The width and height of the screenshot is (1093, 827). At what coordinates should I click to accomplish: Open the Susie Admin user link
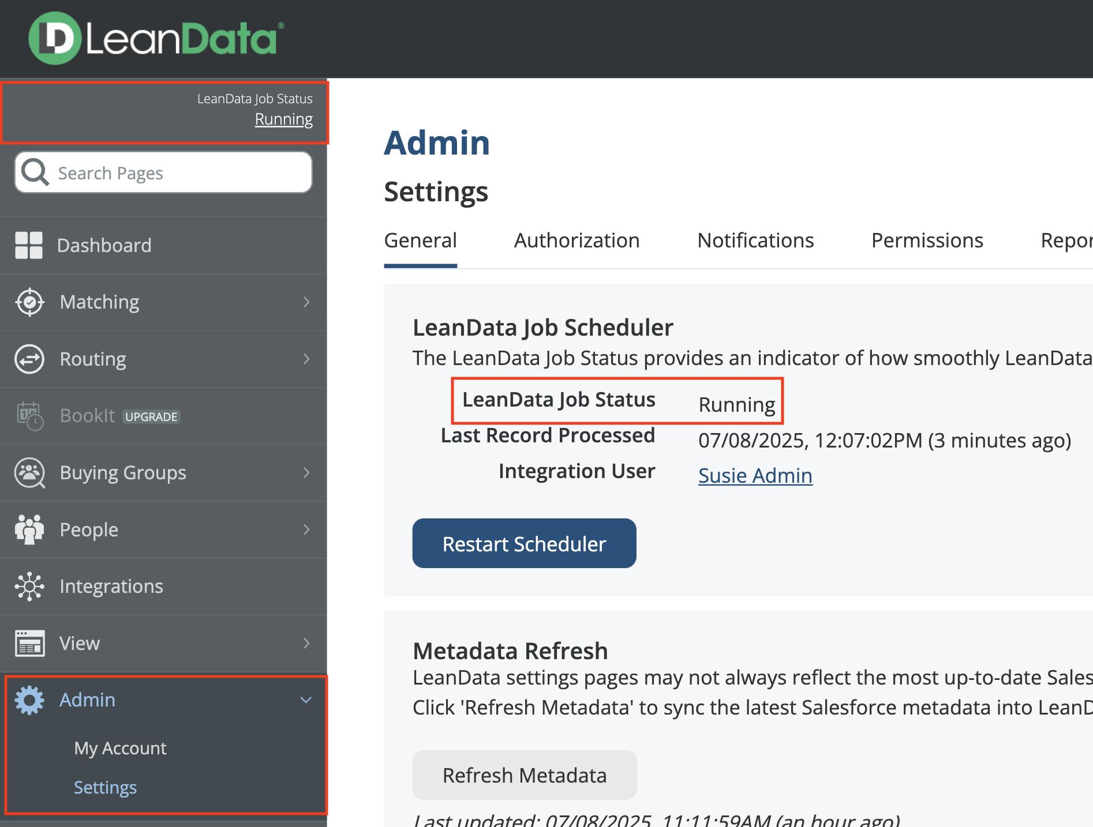click(x=755, y=476)
